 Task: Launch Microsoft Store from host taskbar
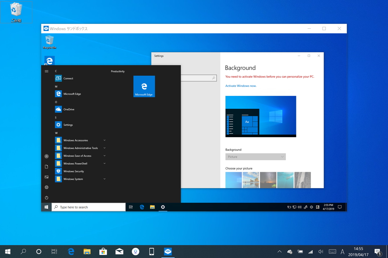tap(103, 252)
